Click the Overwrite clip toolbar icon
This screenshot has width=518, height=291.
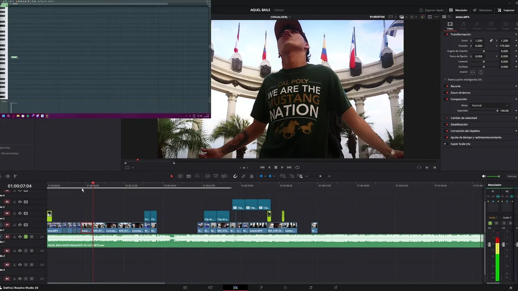click(216, 176)
